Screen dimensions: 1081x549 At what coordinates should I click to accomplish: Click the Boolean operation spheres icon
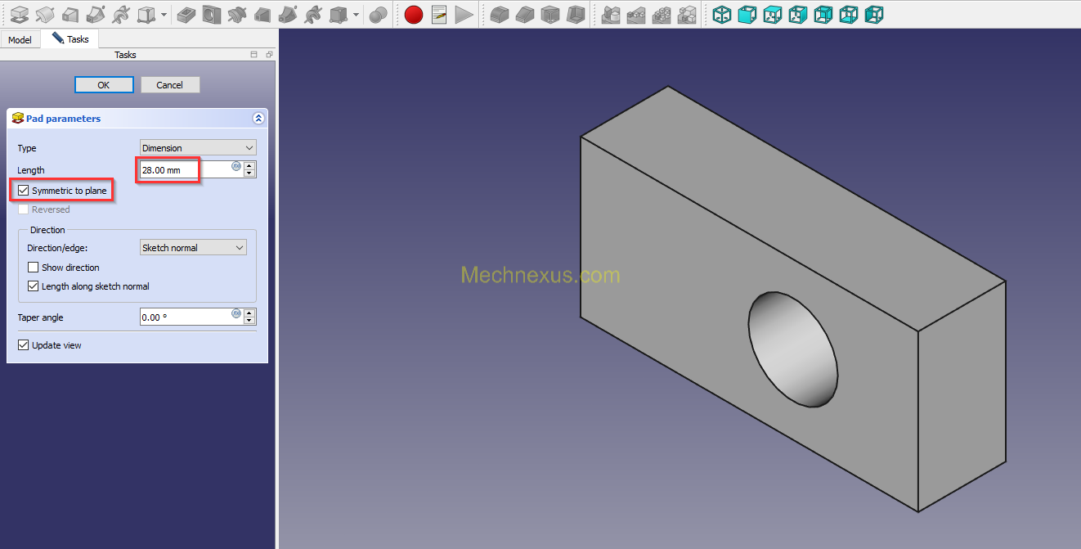378,14
